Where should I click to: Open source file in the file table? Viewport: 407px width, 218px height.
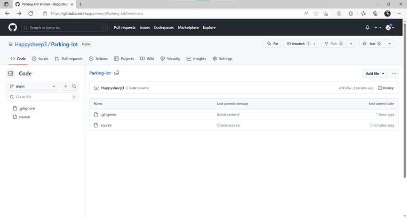(x=106, y=125)
